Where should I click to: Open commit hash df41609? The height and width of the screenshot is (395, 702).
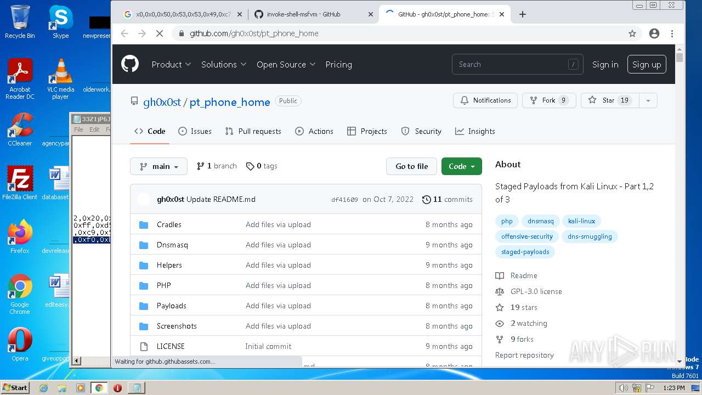pyautogui.click(x=344, y=200)
